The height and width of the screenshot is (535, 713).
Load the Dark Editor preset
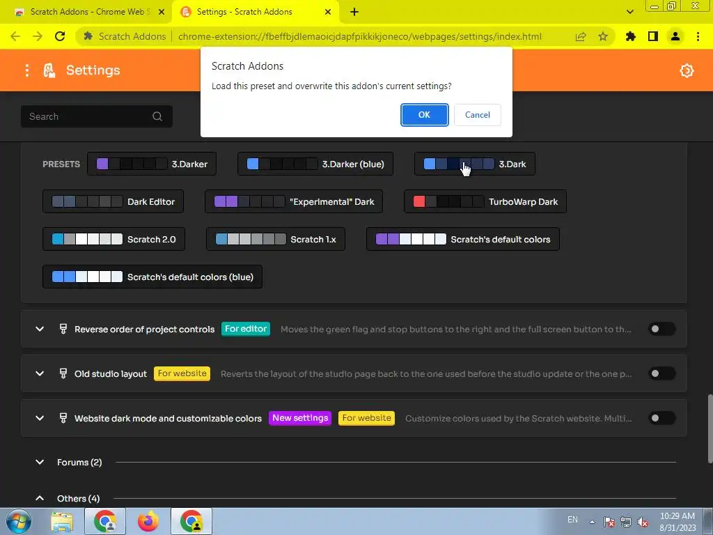113,201
